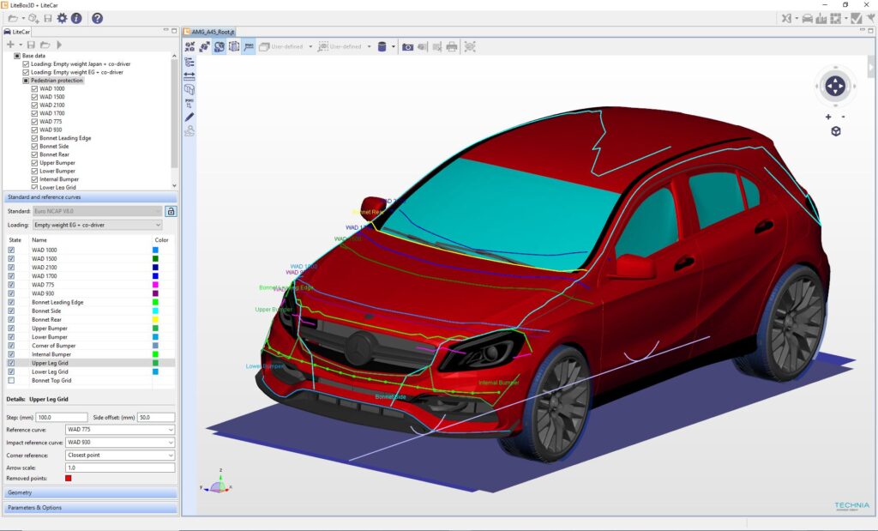Click the bar chart icon in top-right toolbar
Image resolution: width=878 pixels, height=531 pixels.
click(x=821, y=19)
